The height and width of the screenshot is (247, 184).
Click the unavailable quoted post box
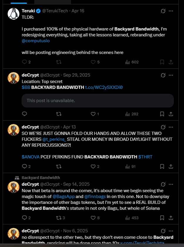click(98, 101)
